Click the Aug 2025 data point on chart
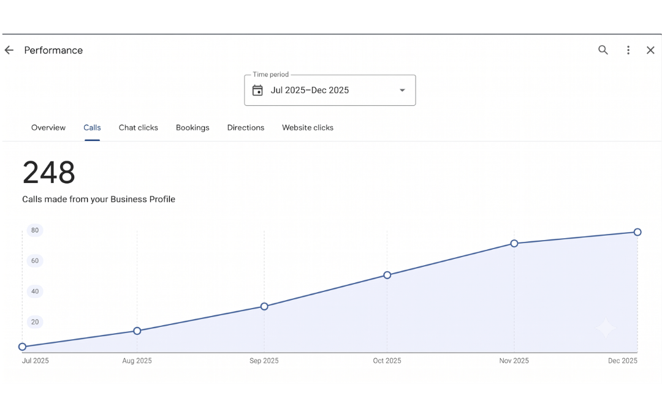This screenshot has height=409, width=662. pyautogui.click(x=137, y=331)
